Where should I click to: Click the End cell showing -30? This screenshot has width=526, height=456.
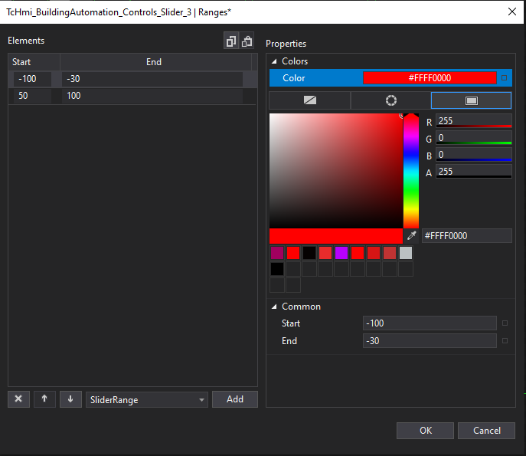coord(152,79)
